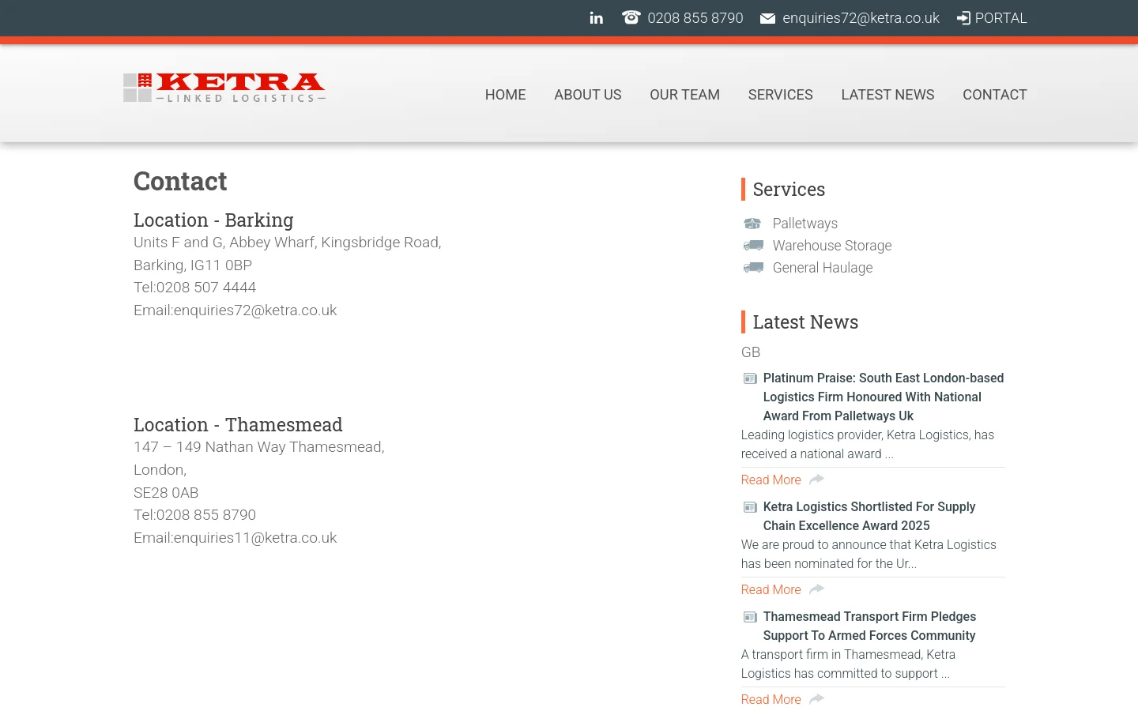The width and height of the screenshot is (1138, 711).
Task: Click the Leading logistics provider excerpt text
Action: tap(868, 445)
